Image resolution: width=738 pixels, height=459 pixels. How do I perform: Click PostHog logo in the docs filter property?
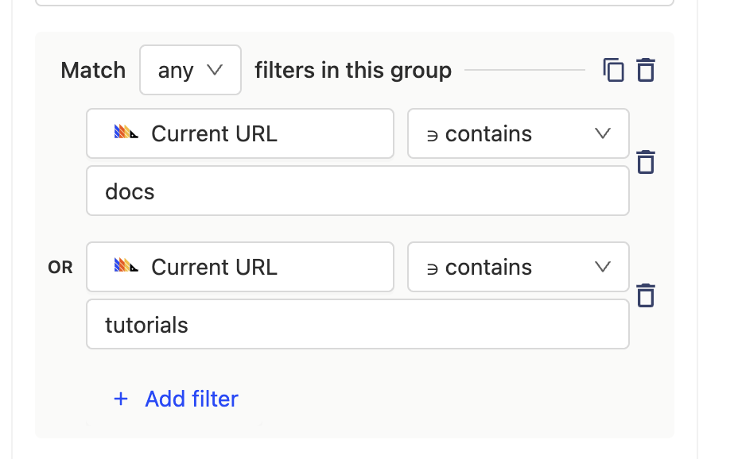coord(127,133)
